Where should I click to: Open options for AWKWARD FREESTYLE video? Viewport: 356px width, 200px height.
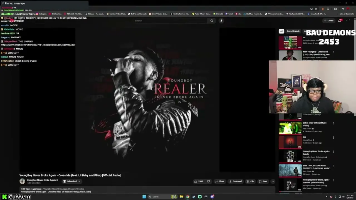click(x=333, y=166)
